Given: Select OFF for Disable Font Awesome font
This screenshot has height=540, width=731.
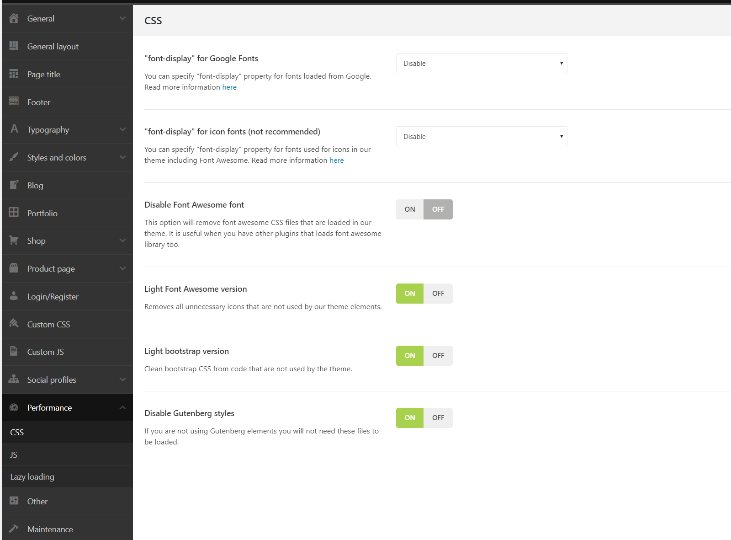Looking at the screenshot, I should pos(438,209).
